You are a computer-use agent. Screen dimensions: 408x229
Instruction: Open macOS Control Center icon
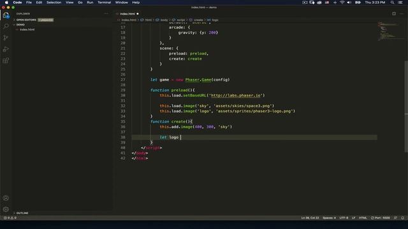(400, 3)
